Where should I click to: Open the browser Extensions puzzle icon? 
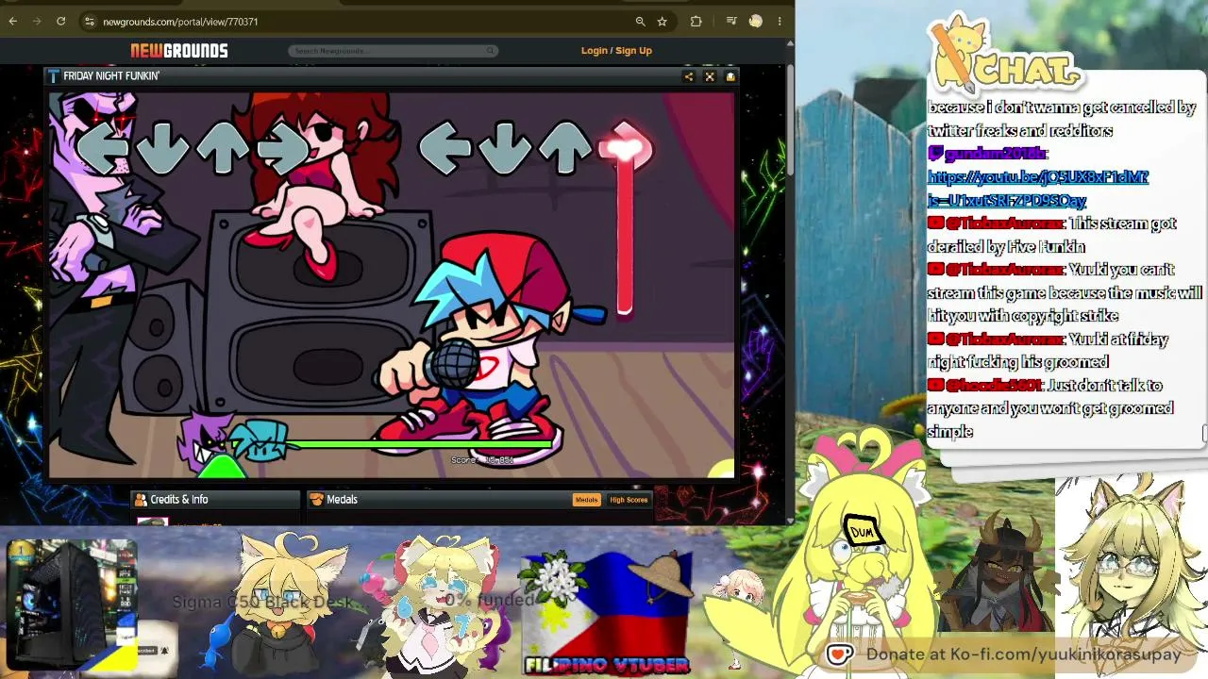(x=696, y=21)
